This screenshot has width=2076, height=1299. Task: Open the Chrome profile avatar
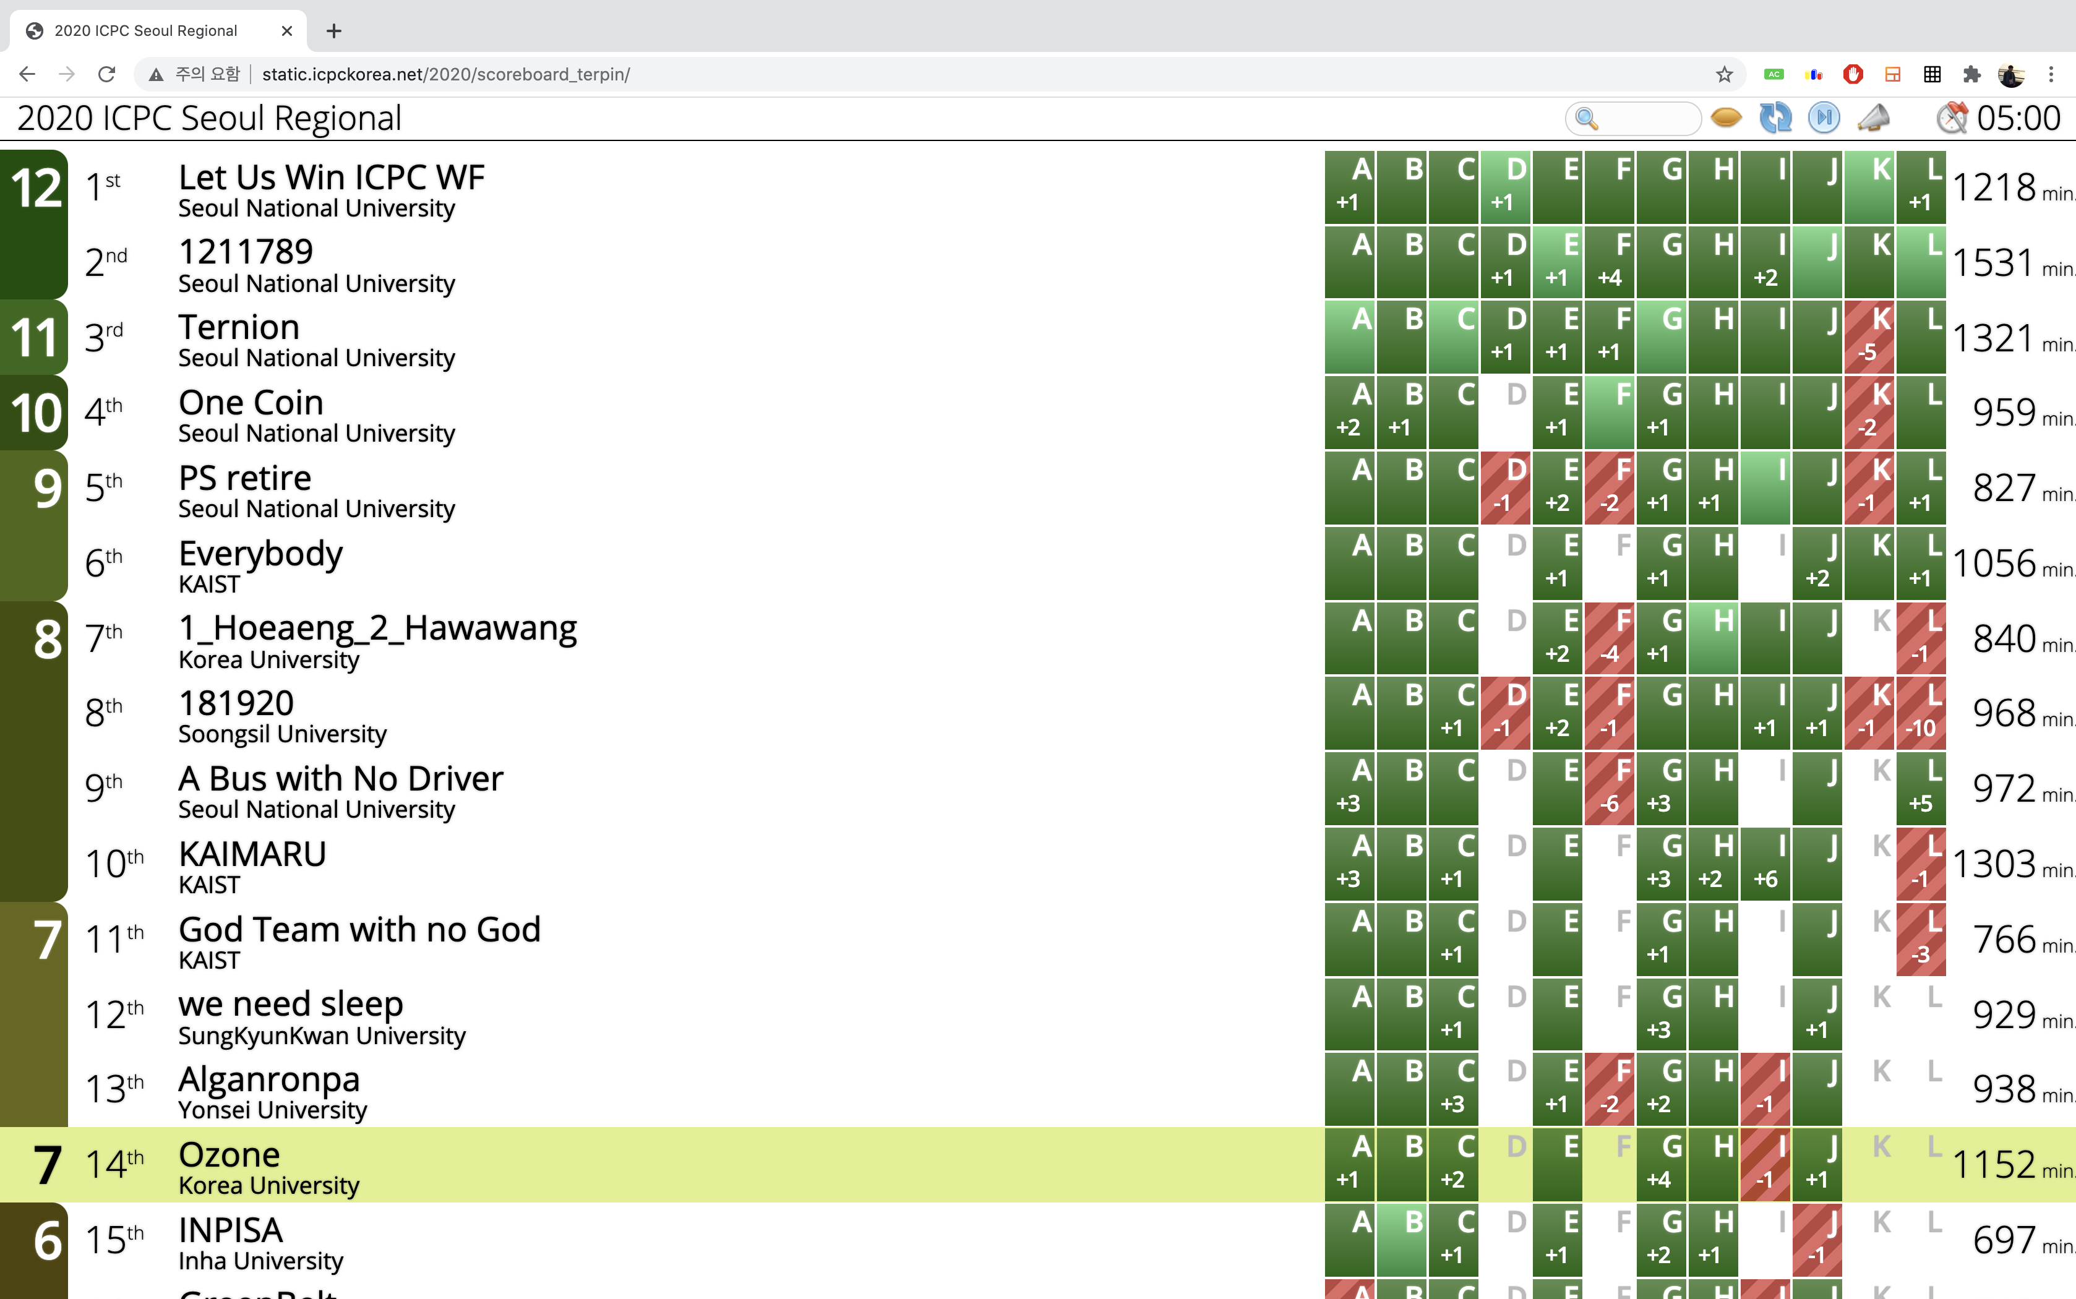(x=2010, y=75)
